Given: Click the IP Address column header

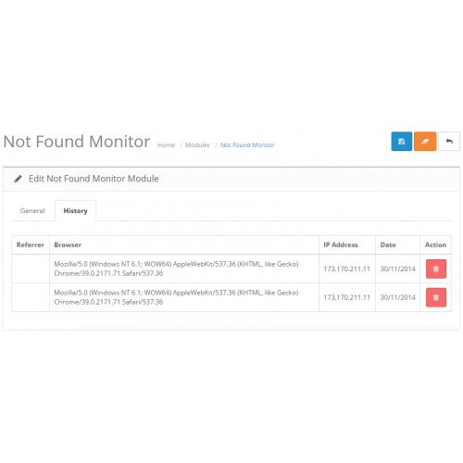Looking at the screenshot, I should click(x=341, y=244).
